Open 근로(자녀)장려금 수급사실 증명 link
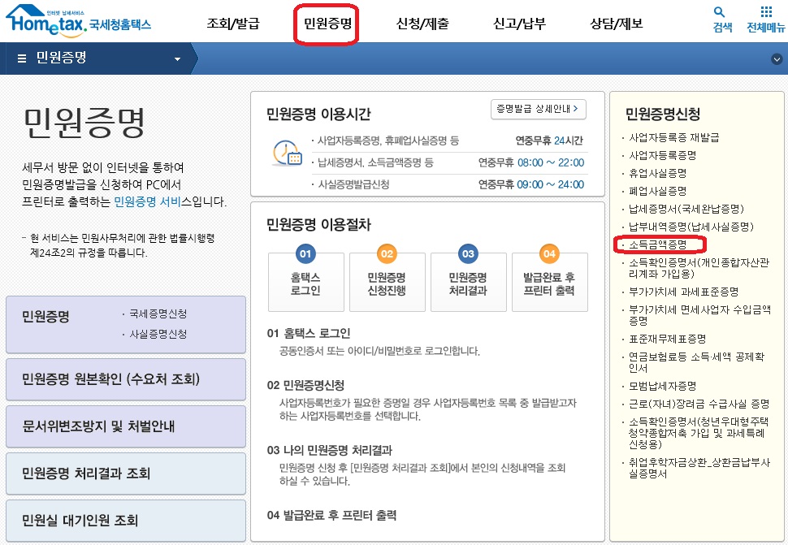This screenshot has height=545, width=788. tap(699, 404)
